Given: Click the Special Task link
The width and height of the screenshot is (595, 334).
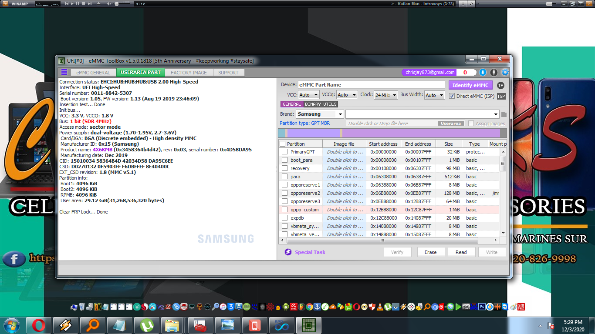Looking at the screenshot, I should (310, 252).
